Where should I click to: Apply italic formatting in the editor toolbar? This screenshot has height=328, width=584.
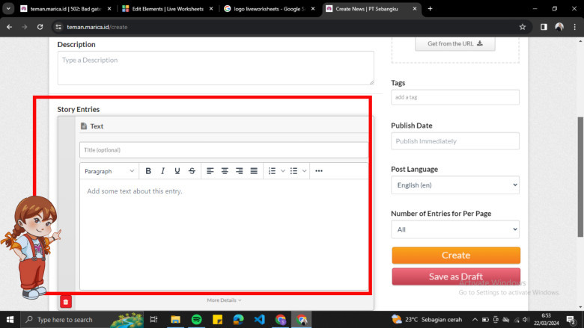click(x=162, y=171)
